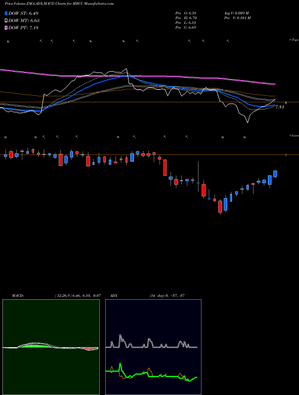Click the 'Pre L: 6.55' low value
This screenshot has width=299, height=395.
coord(186,23)
